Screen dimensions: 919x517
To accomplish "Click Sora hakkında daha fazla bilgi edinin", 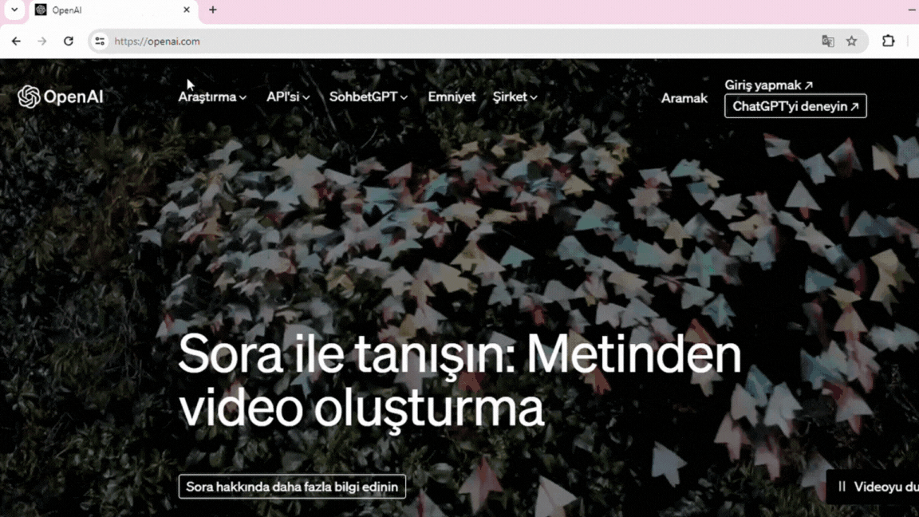I will [x=292, y=487].
